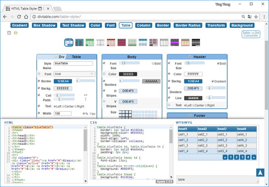Open the Arial font dropdown
The height and width of the screenshot is (187, 269).
[x=74, y=74]
